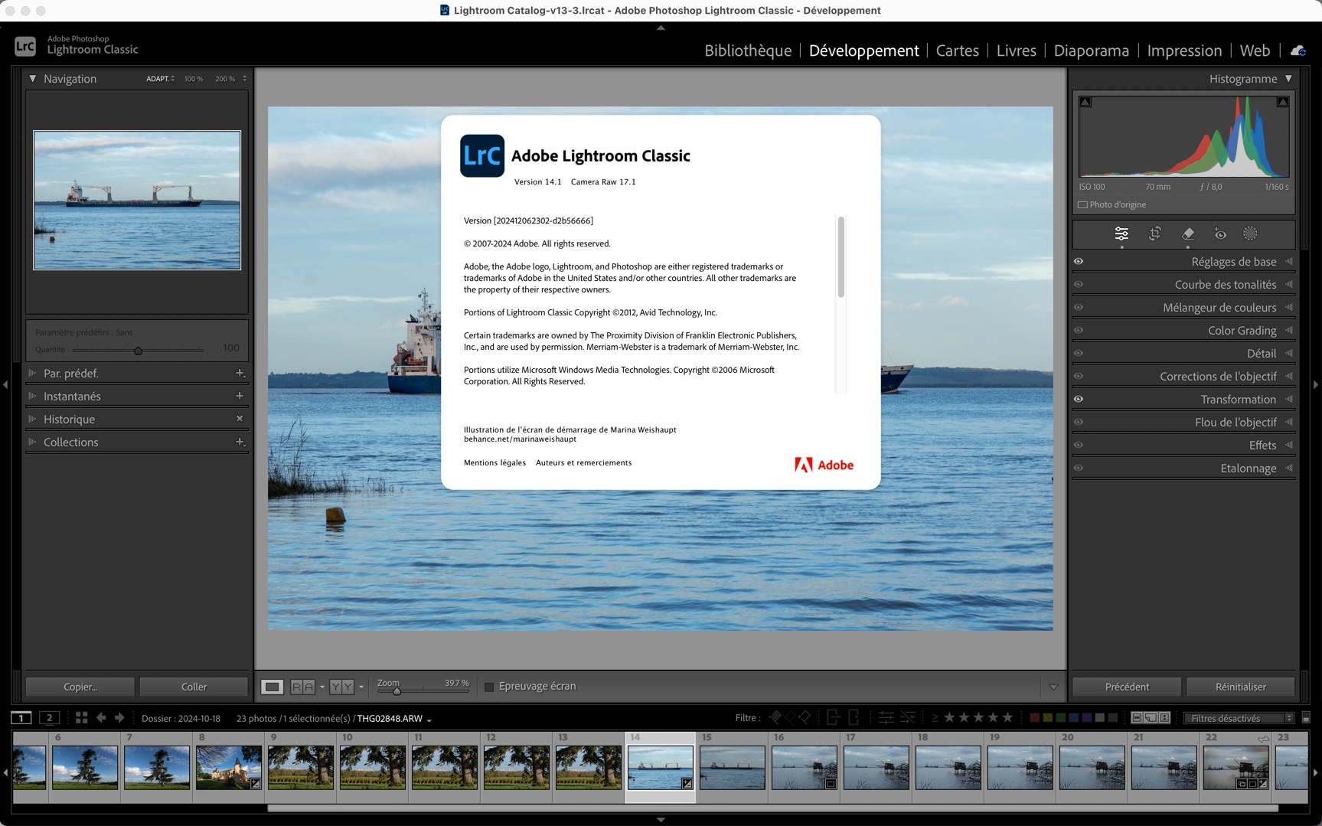This screenshot has height=826, width=1322.
Task: Open main window display button 1
Action: pos(21,717)
